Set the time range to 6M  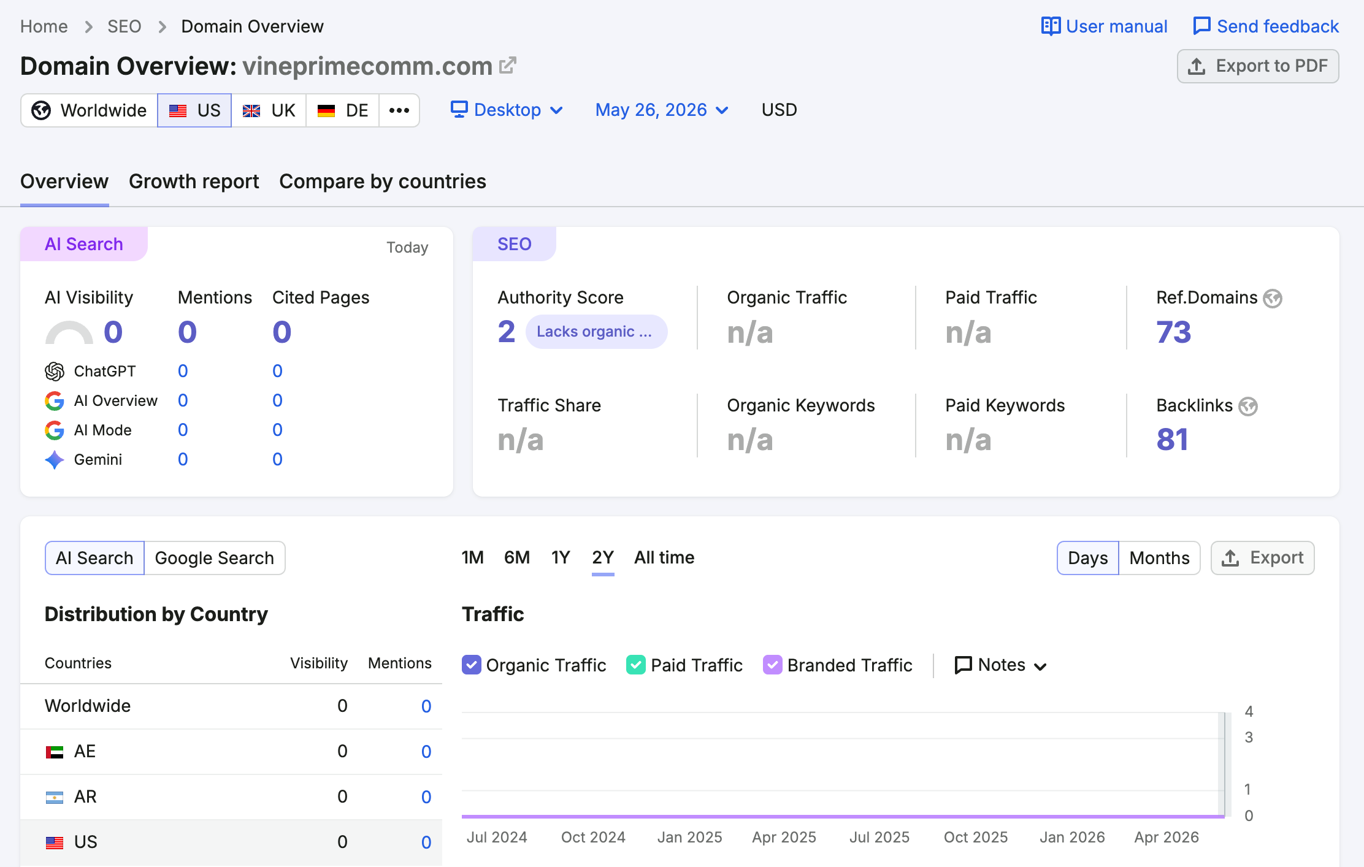point(517,557)
